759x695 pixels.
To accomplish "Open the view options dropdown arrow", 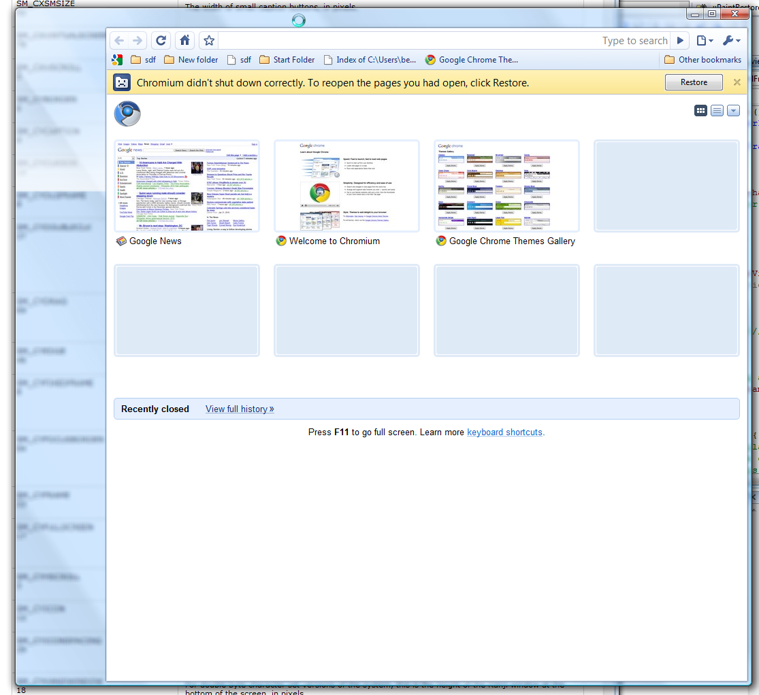I will tap(733, 111).
